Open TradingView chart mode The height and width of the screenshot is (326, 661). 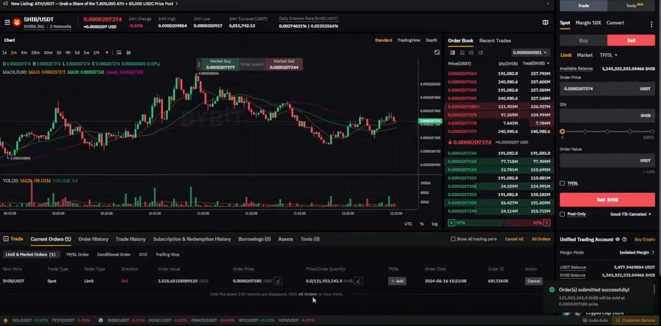tap(408, 40)
